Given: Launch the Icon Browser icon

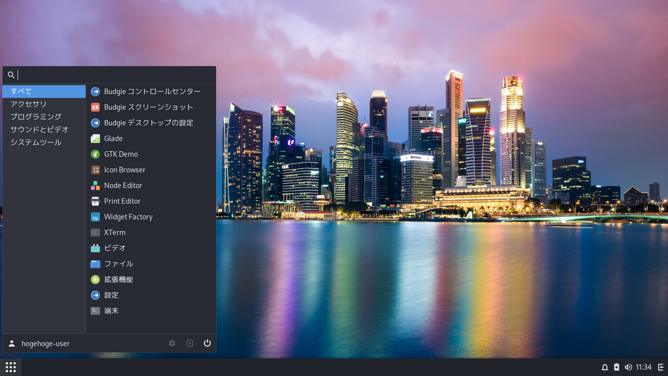Looking at the screenshot, I should click(x=95, y=170).
